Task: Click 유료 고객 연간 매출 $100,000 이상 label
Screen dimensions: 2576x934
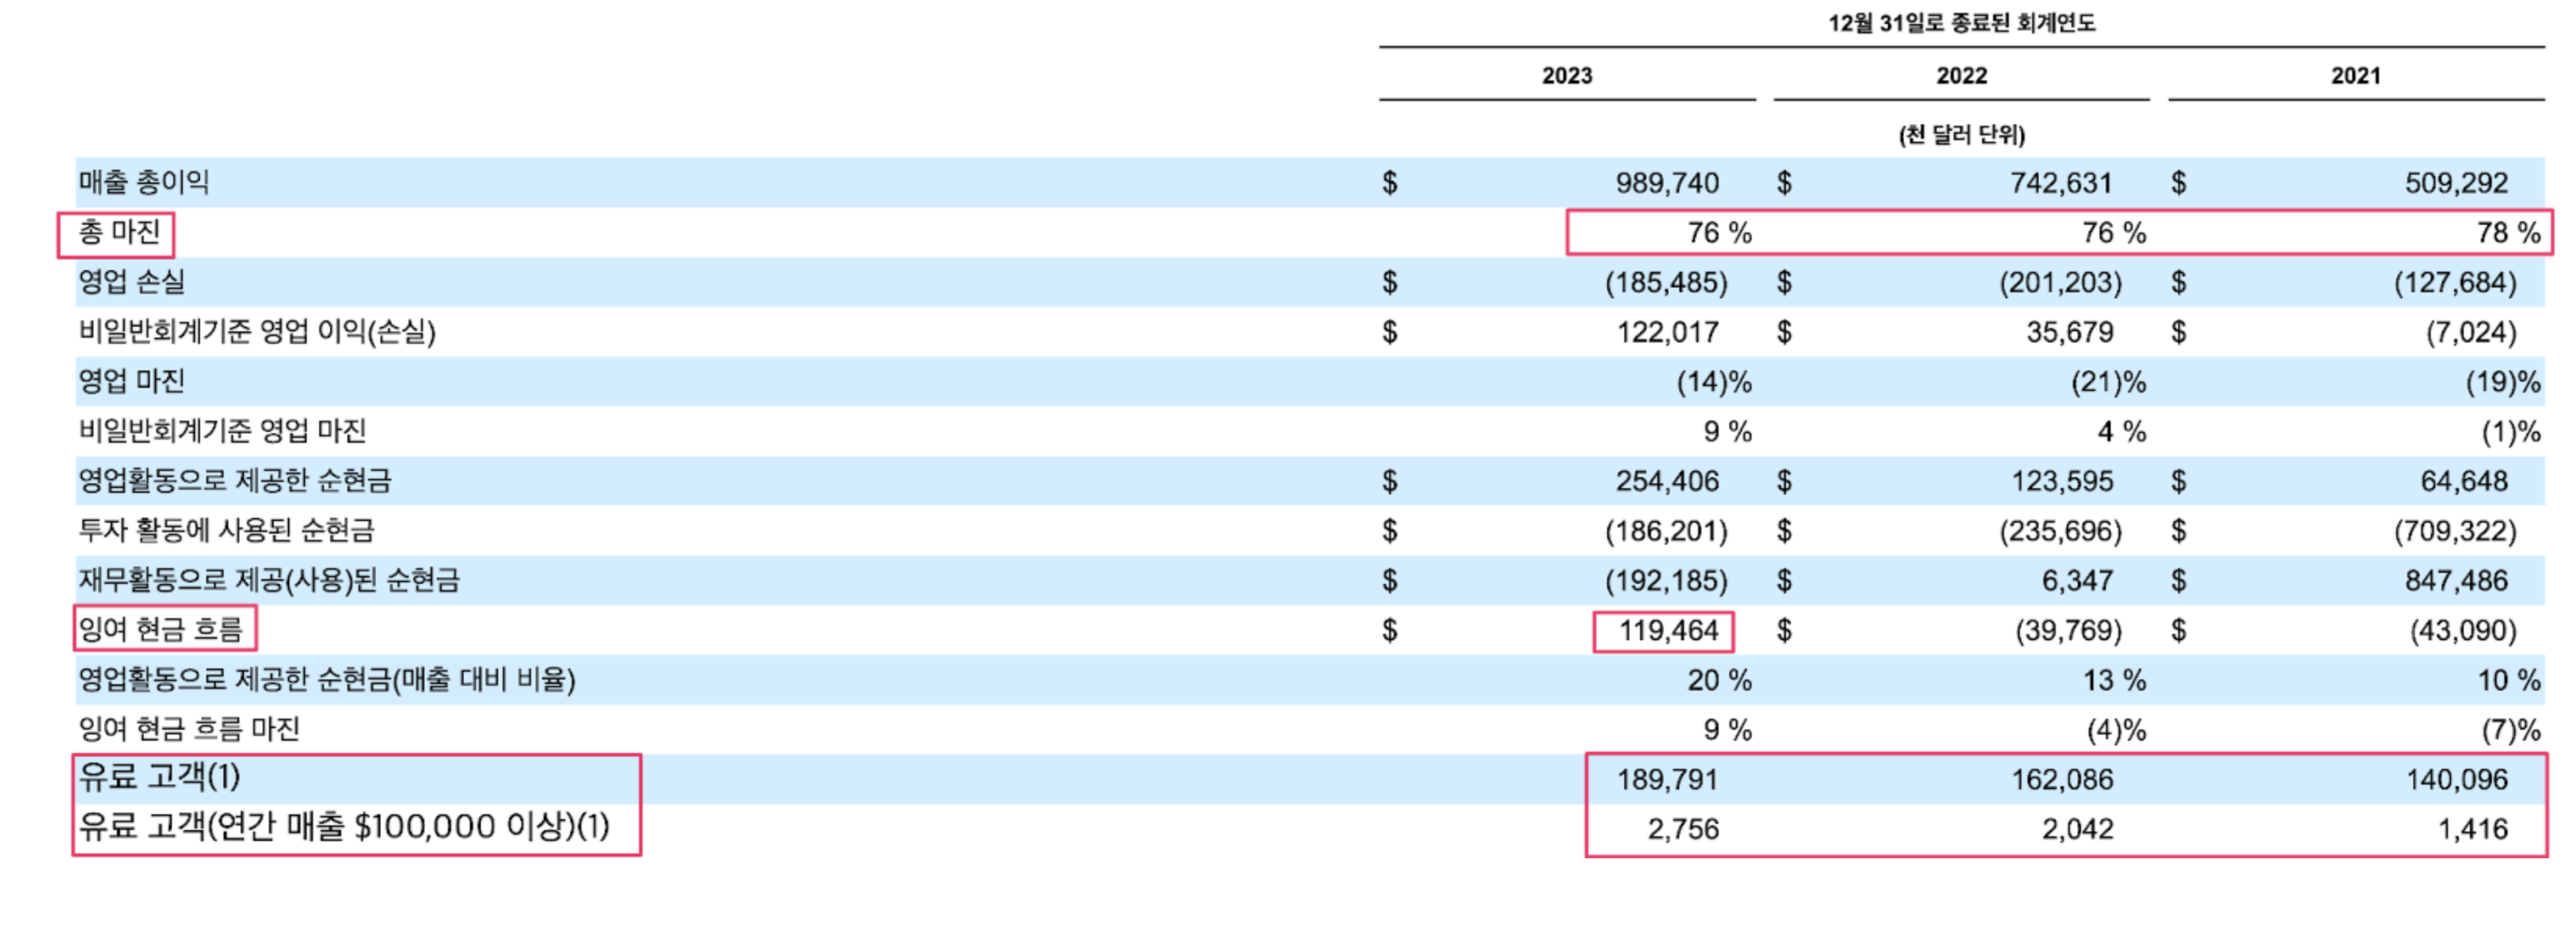Action: (x=344, y=827)
